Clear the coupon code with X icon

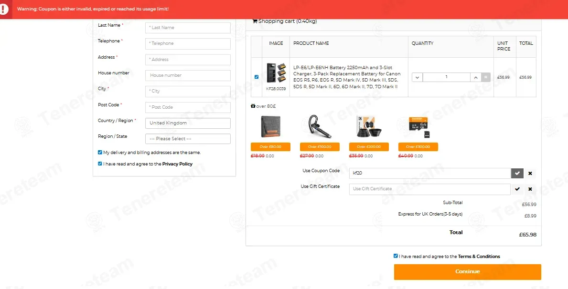(x=530, y=173)
